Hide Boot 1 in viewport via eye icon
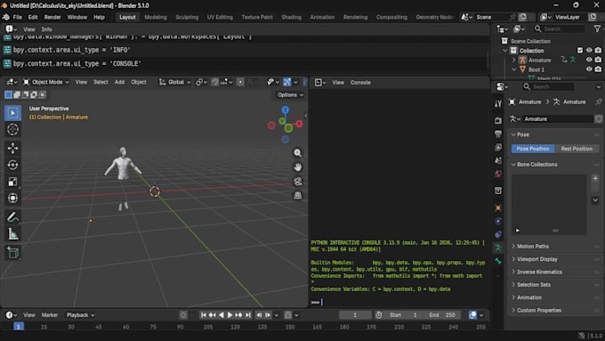The height and width of the screenshot is (341, 605). pos(589,69)
